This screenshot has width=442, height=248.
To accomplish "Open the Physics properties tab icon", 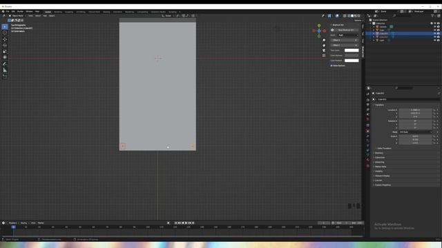I will (368, 145).
